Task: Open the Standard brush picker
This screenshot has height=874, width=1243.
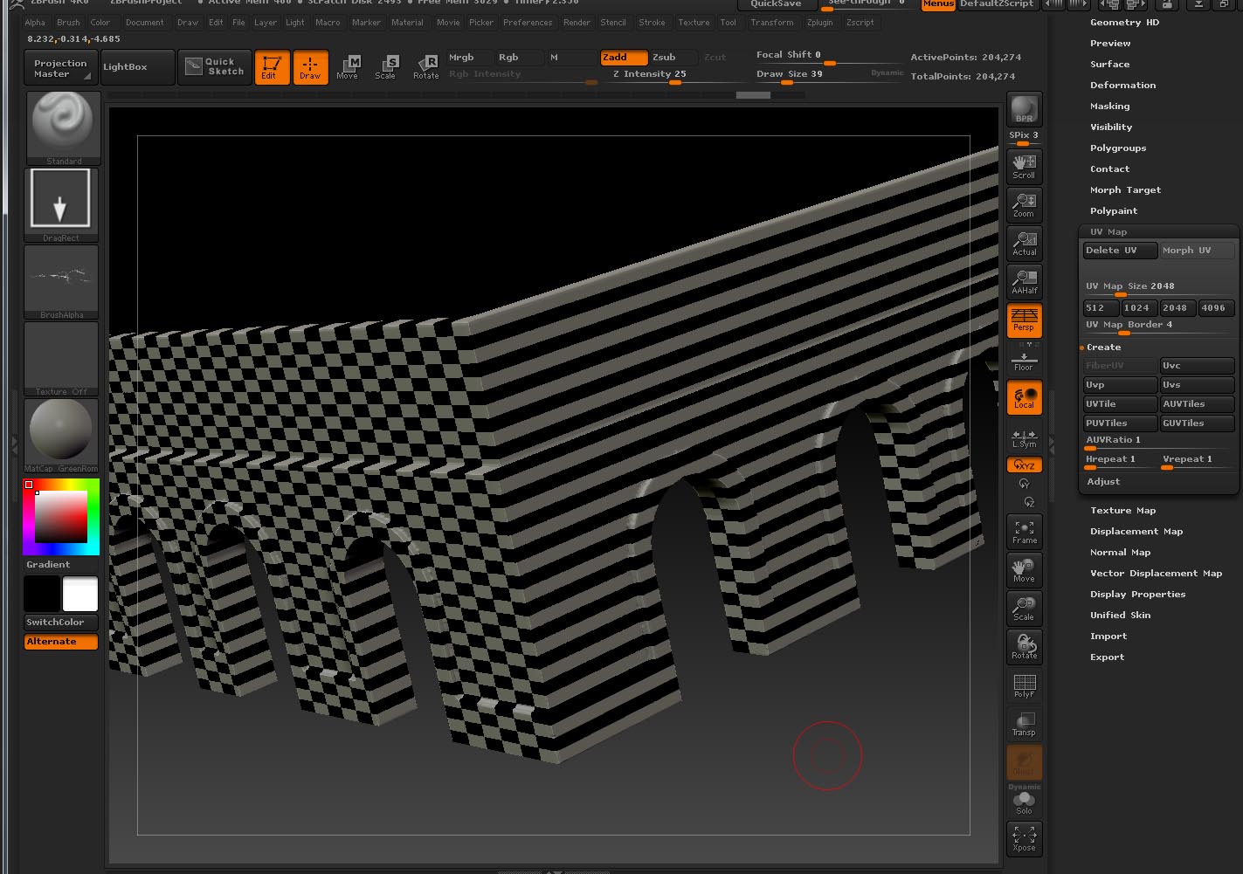Action: coord(62,127)
